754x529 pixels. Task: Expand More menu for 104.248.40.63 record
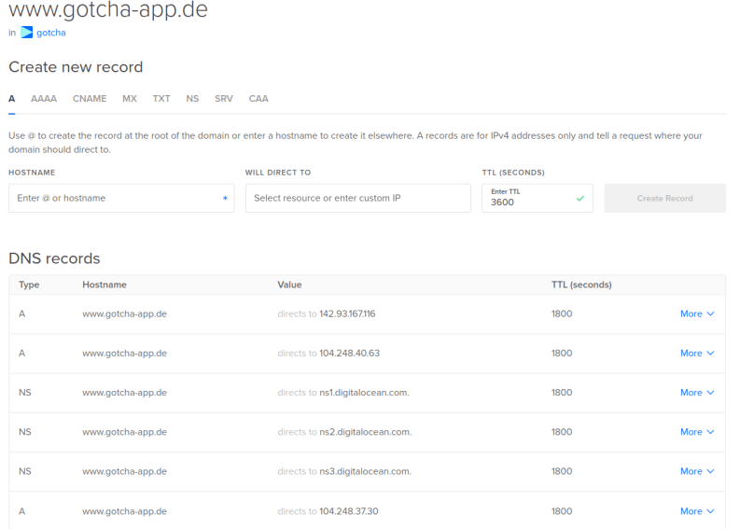(x=697, y=354)
